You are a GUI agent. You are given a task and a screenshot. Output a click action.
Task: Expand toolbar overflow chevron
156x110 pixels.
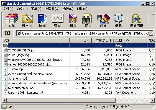coord(152,14)
